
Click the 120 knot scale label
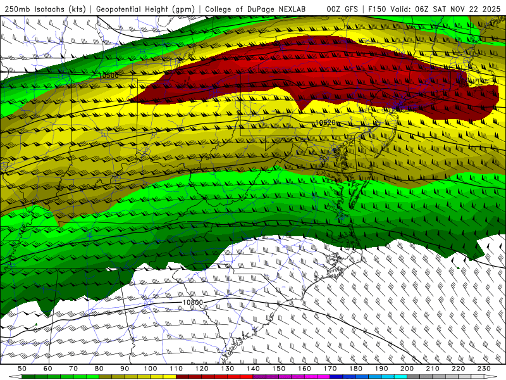tap(202, 369)
